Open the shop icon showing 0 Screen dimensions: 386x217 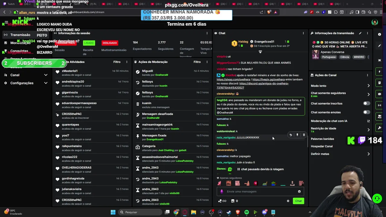pyautogui.click(x=234, y=201)
